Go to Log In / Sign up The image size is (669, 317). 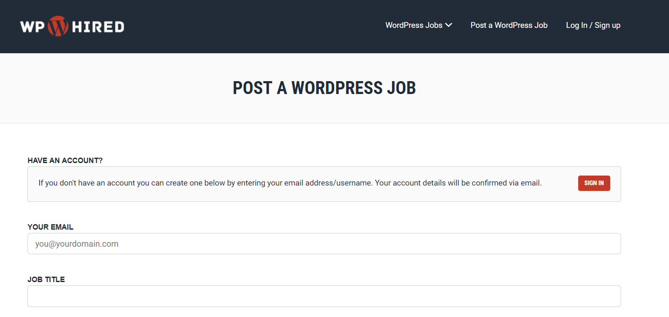(593, 25)
